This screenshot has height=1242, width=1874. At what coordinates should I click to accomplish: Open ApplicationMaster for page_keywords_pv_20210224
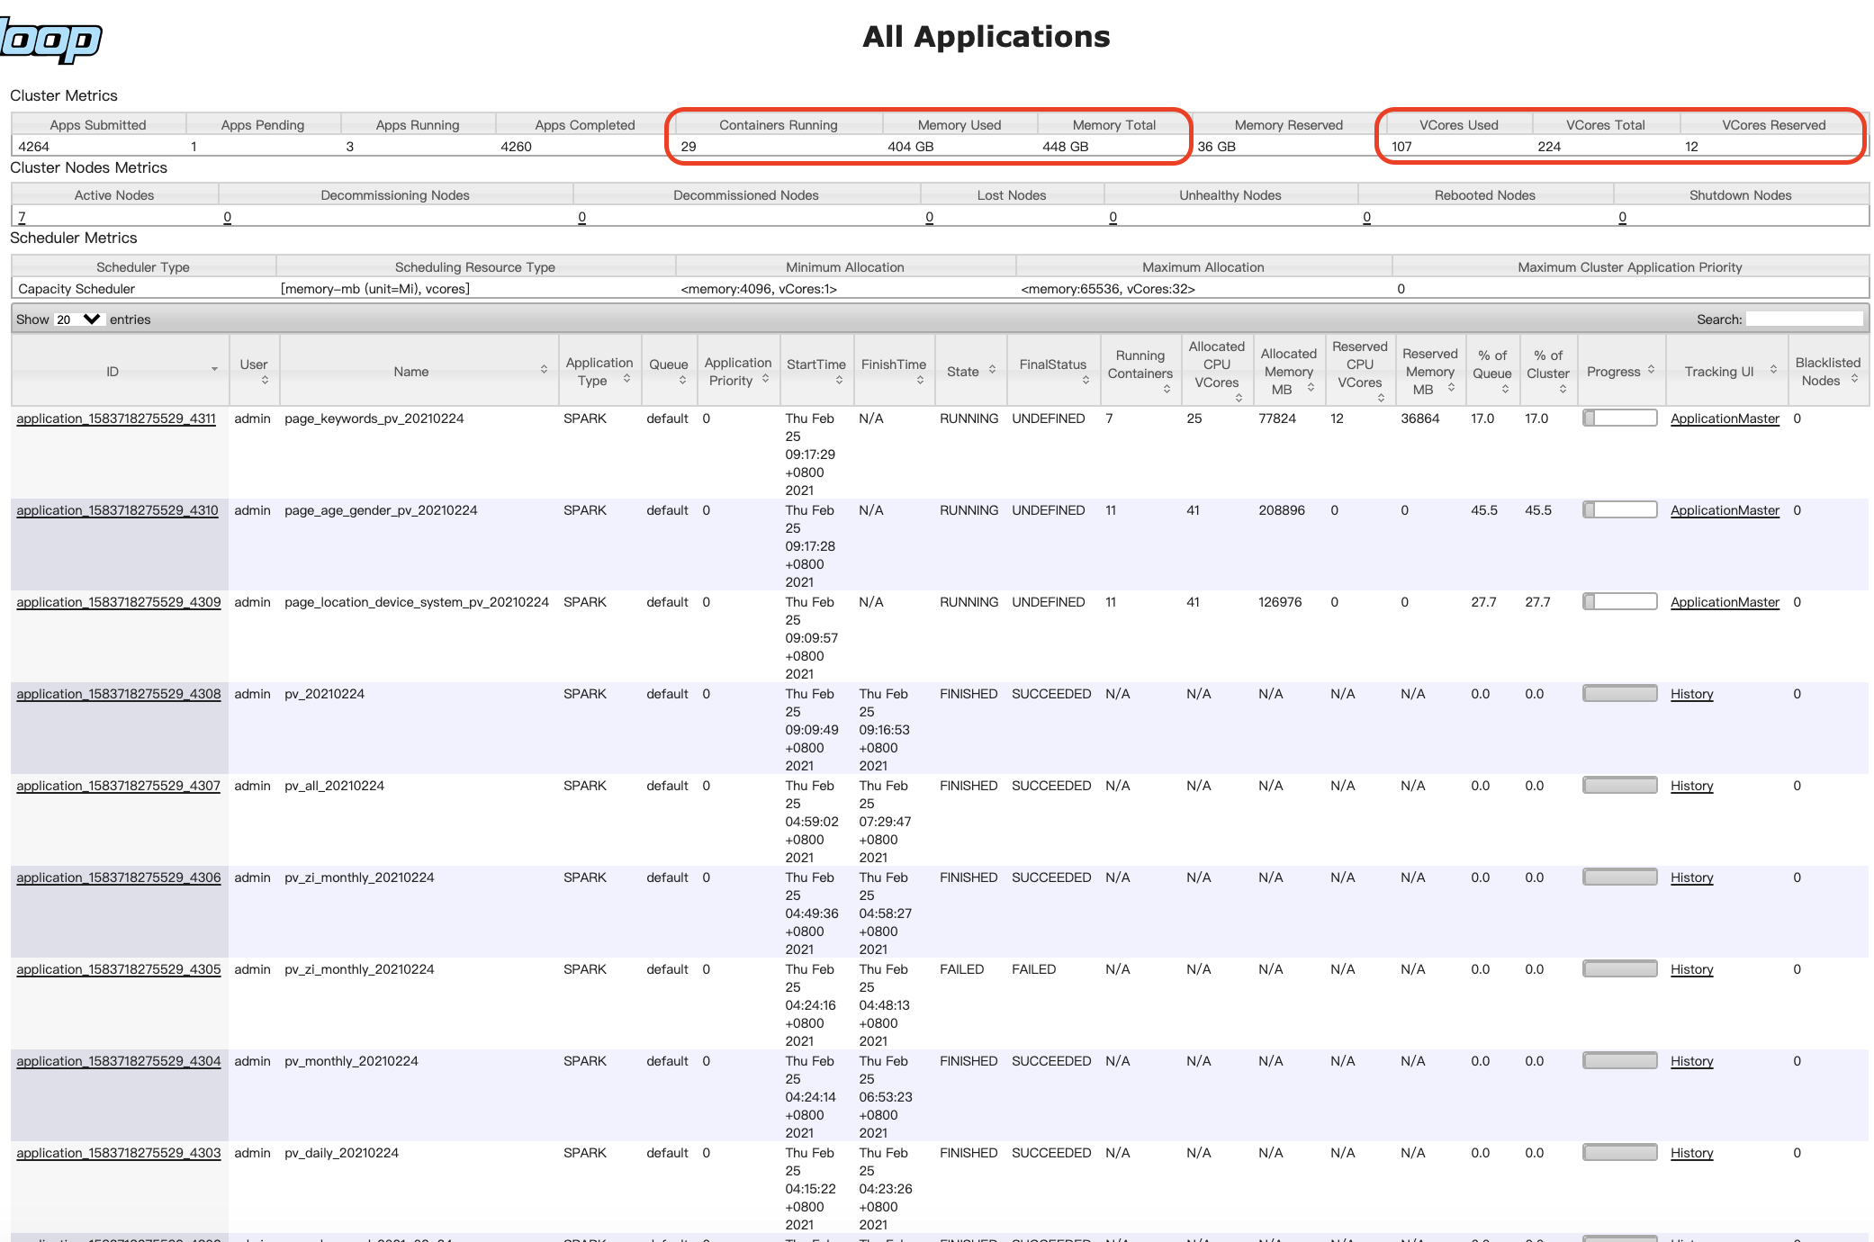coord(1725,418)
